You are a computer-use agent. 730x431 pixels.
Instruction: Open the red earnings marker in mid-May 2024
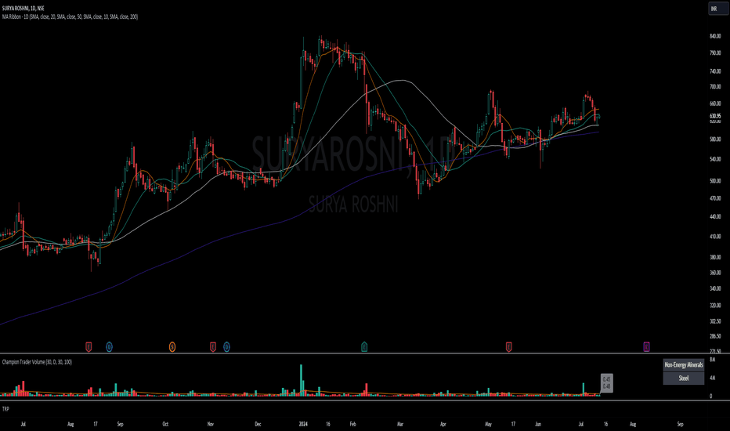click(509, 346)
